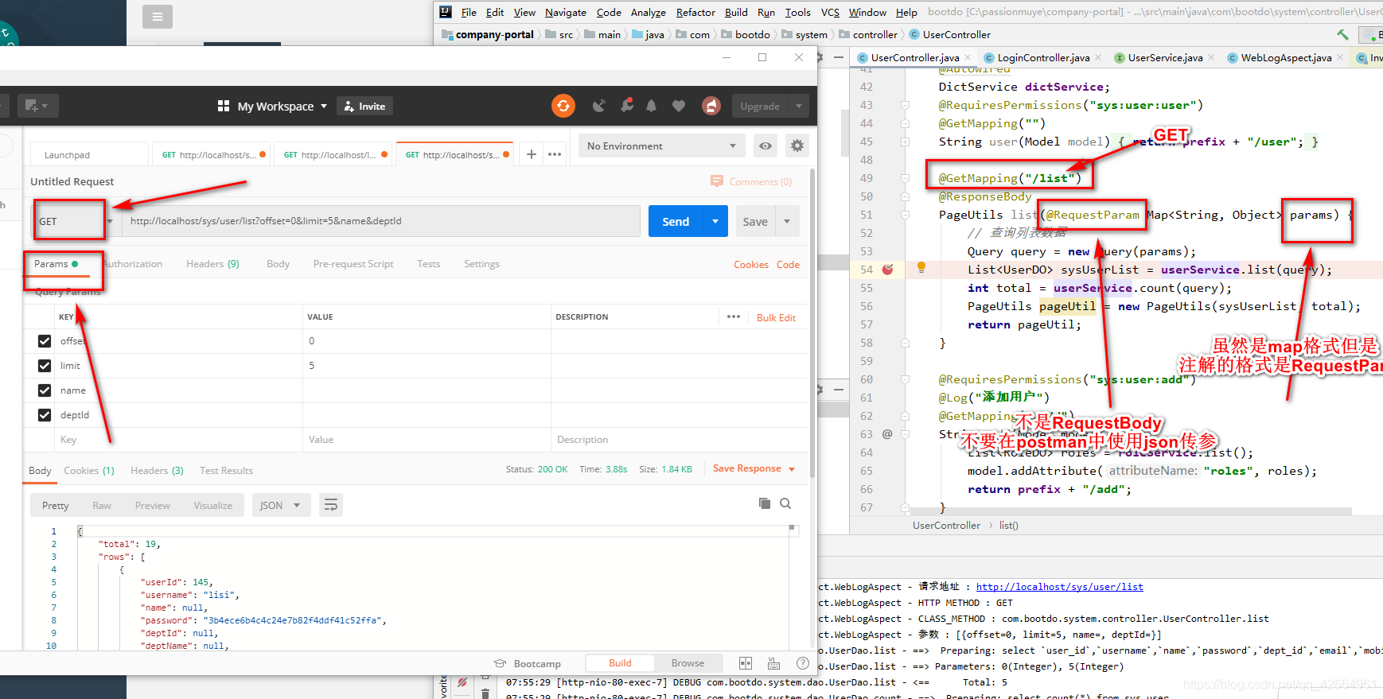Switch Postman status bar to Browse mode
The height and width of the screenshot is (699, 1383).
(x=688, y=663)
